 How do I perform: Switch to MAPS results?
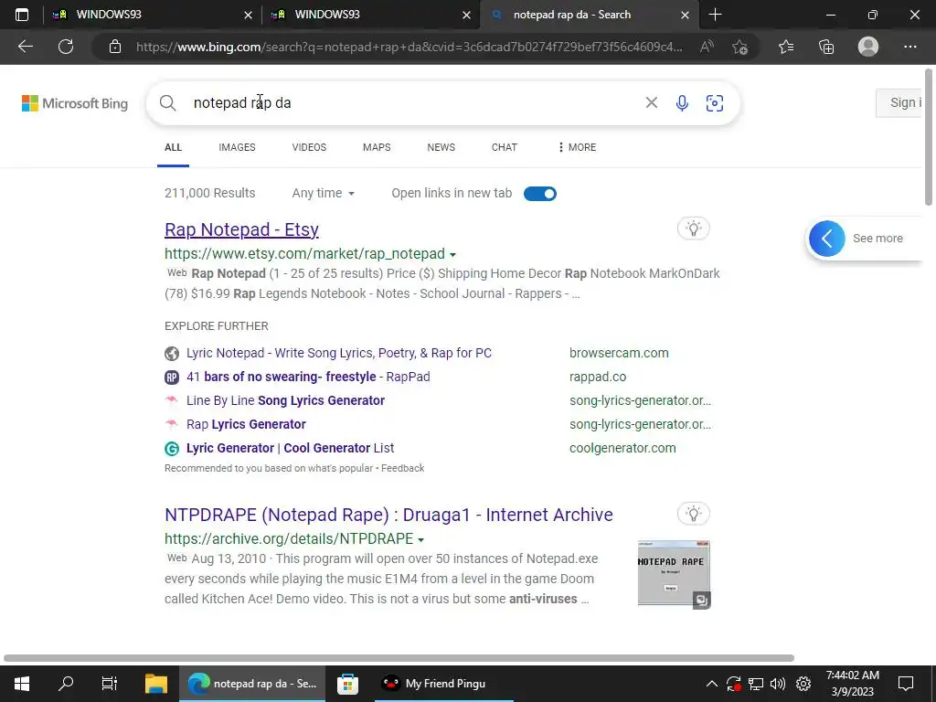(x=377, y=147)
